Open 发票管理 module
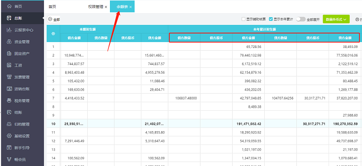This screenshot has height=166, width=362. [x=22, y=77]
